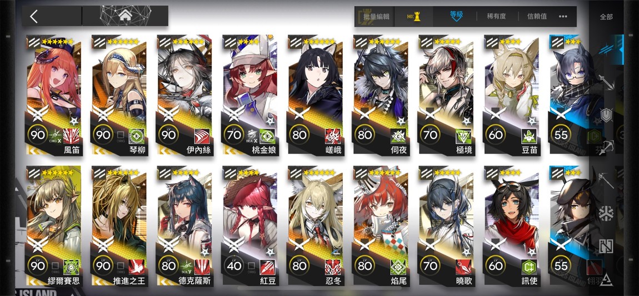Viewport: 639px width, 296px height.
Task: Go back using the left arrow
Action: [x=34, y=16]
